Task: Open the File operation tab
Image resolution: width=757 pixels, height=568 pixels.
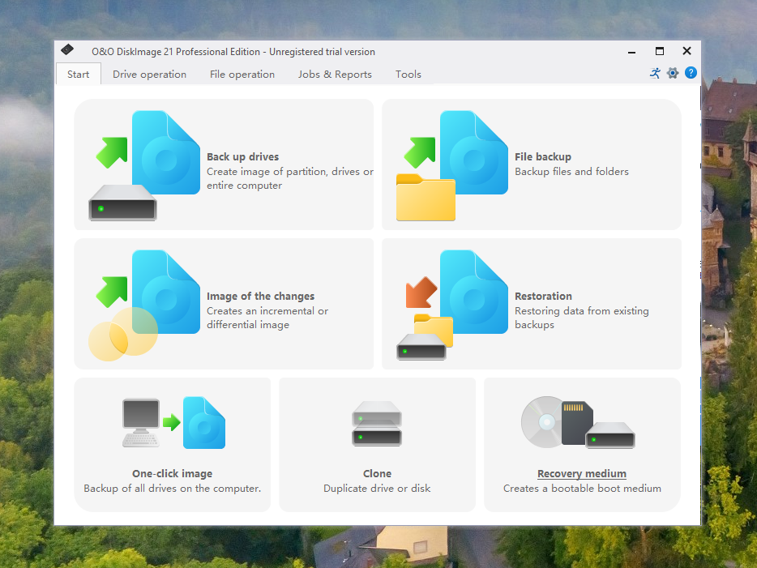Action: click(x=242, y=75)
